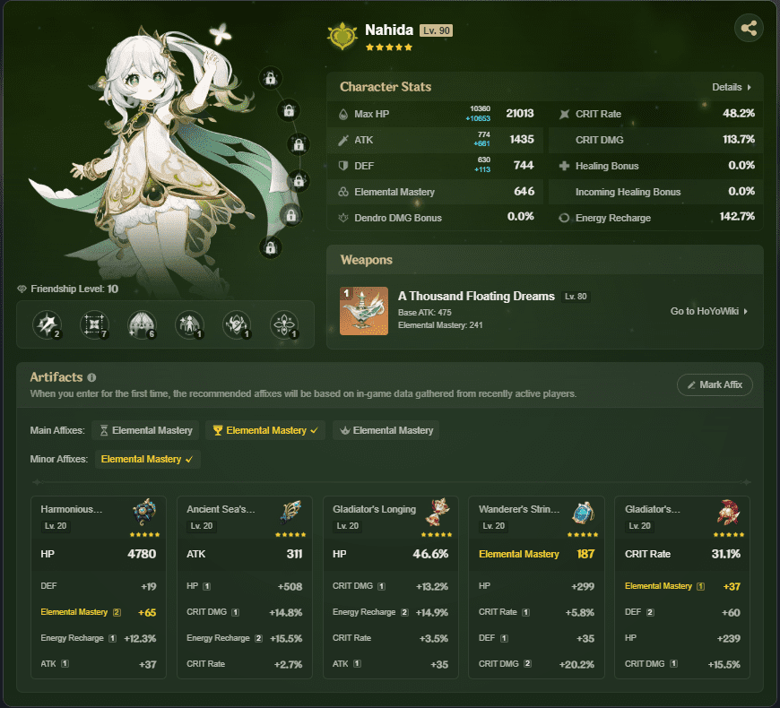Select the first talent icon showing level 2
The height and width of the screenshot is (708, 780).
[47, 324]
